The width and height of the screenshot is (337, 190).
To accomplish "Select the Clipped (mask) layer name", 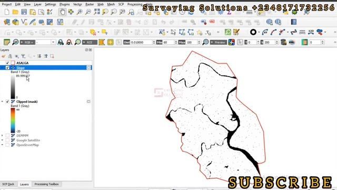I will point(27,101).
